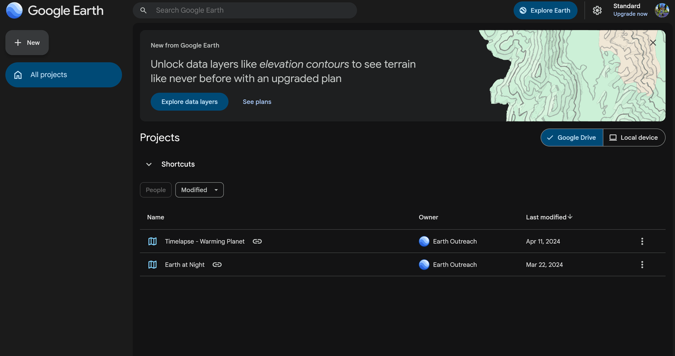
Task: Click inside the Search Google Earth field
Action: coord(245,10)
